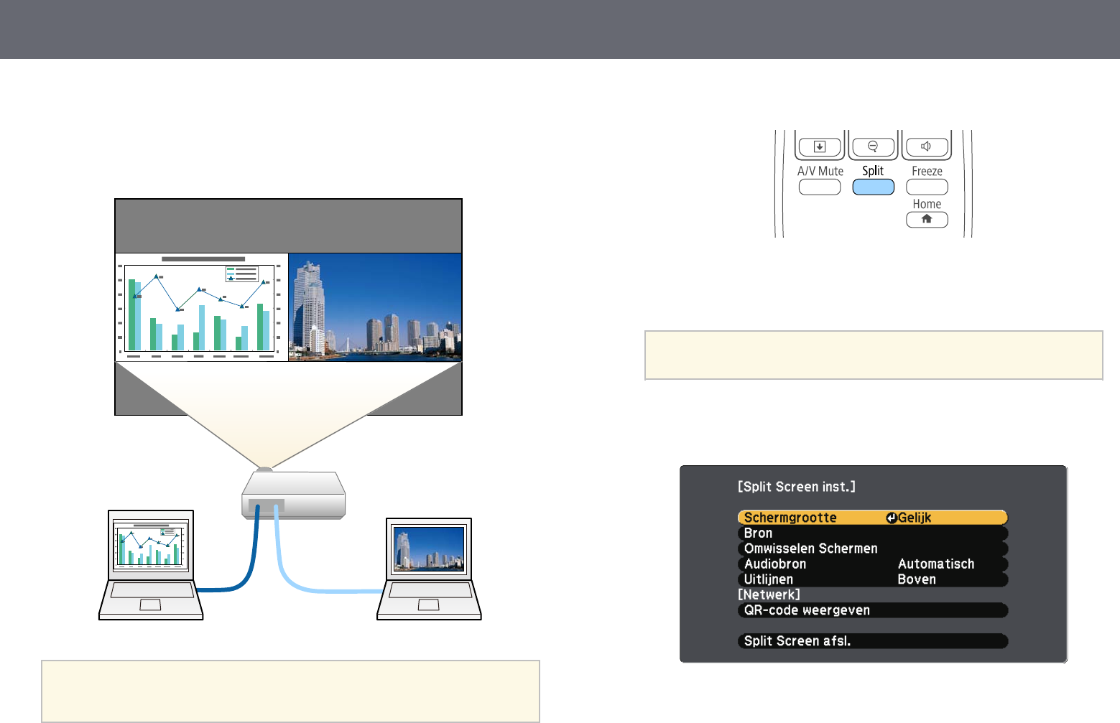Click the projected bar chart image

[202, 307]
